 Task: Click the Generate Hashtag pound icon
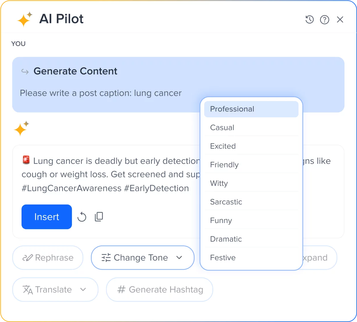121,289
